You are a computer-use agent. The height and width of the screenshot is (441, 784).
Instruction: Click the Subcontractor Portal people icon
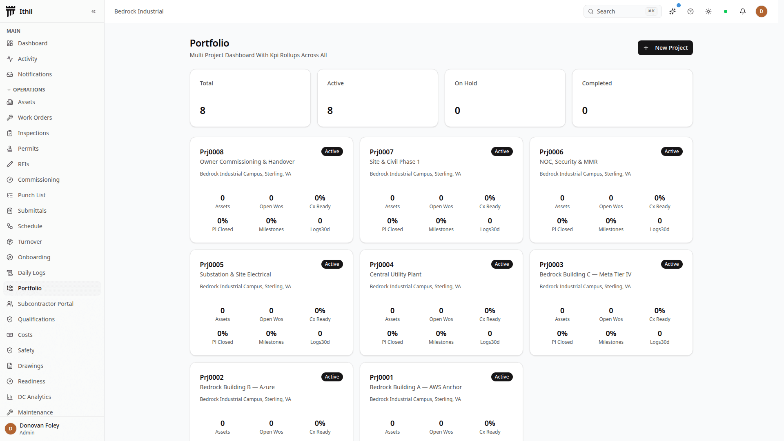tap(10, 304)
